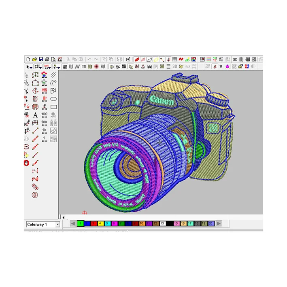
Task: Select the rectangle shape tool
Action: tap(53, 107)
